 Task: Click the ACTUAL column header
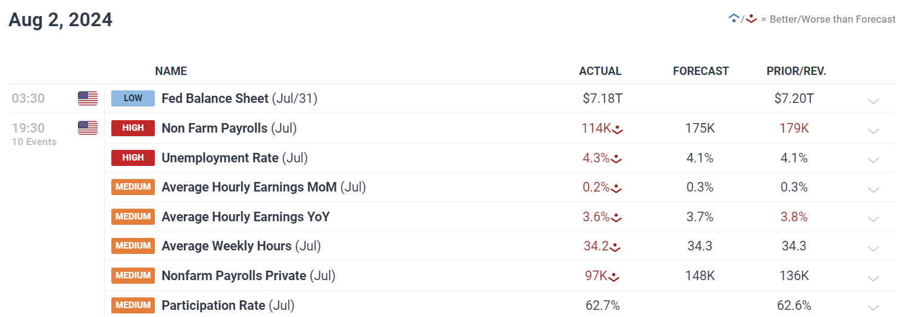(600, 71)
